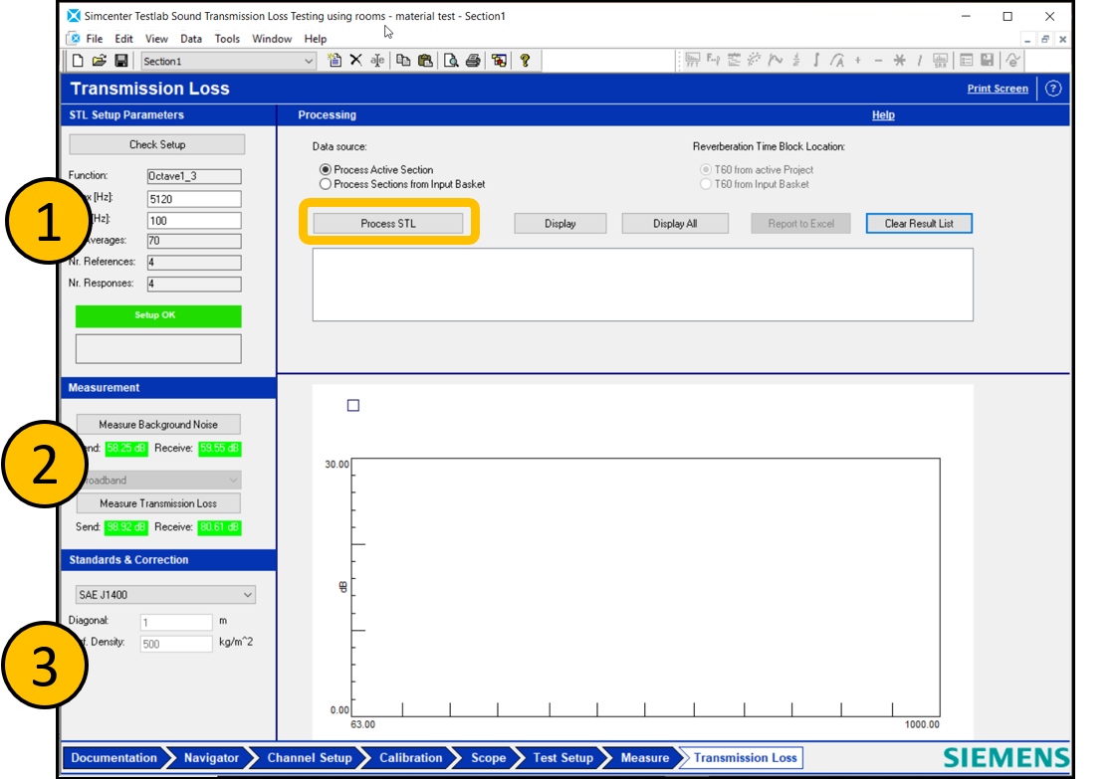This screenshot has width=1118, height=779.
Task: Select Process Active Section radio button
Action: click(326, 169)
